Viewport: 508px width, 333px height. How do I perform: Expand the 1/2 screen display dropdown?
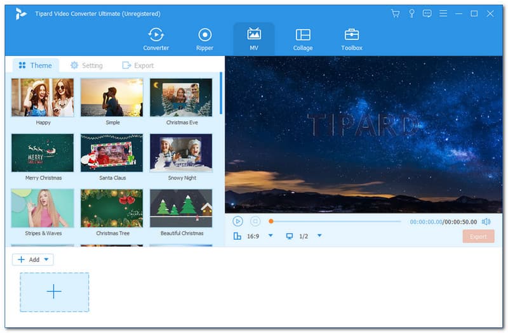click(319, 236)
